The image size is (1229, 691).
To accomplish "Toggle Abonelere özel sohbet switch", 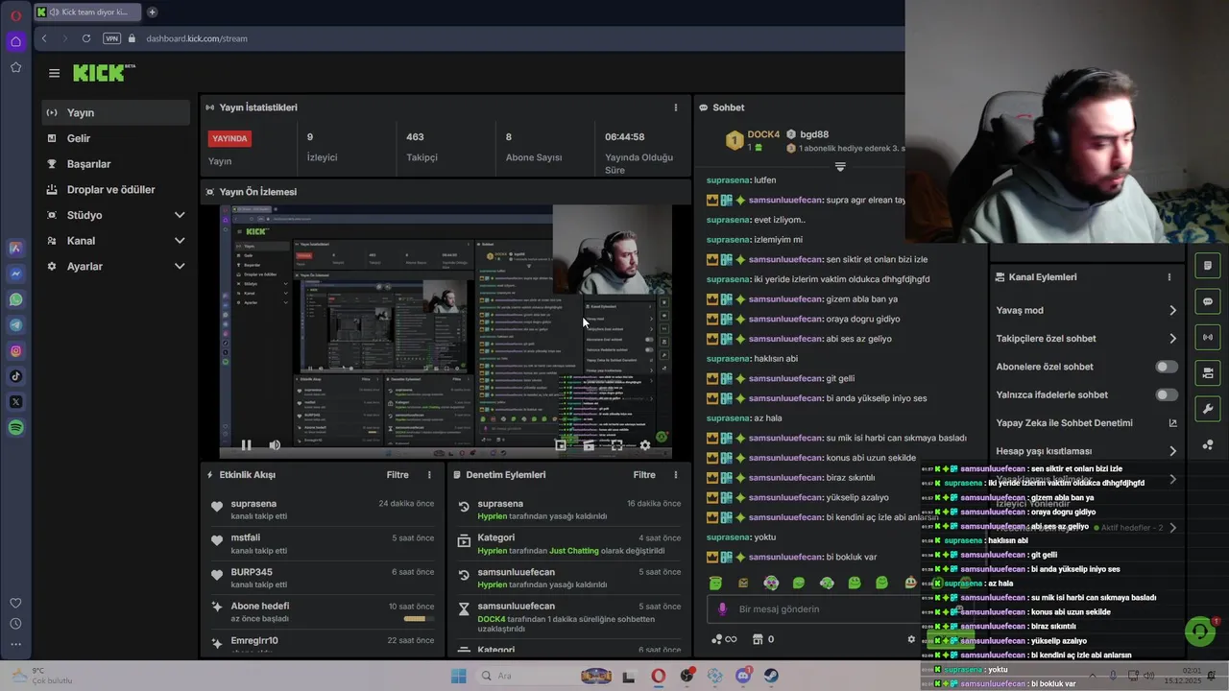I will click(1167, 367).
